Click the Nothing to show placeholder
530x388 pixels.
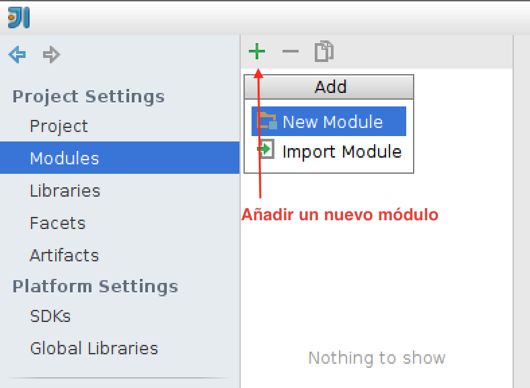point(377,358)
